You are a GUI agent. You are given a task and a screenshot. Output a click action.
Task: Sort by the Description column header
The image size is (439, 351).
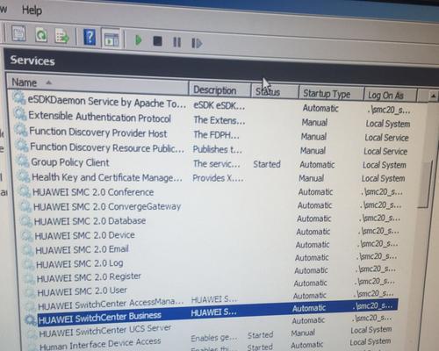tap(220, 90)
